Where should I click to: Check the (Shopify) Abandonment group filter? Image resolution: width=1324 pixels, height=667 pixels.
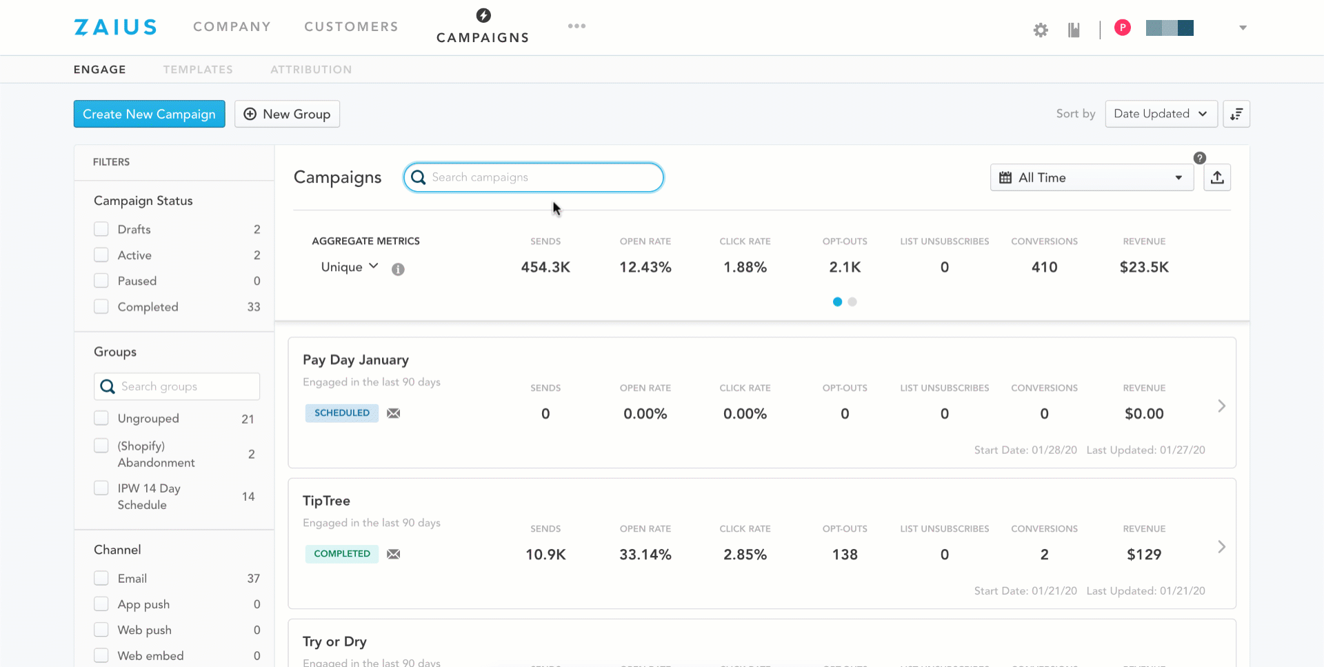[x=101, y=446]
